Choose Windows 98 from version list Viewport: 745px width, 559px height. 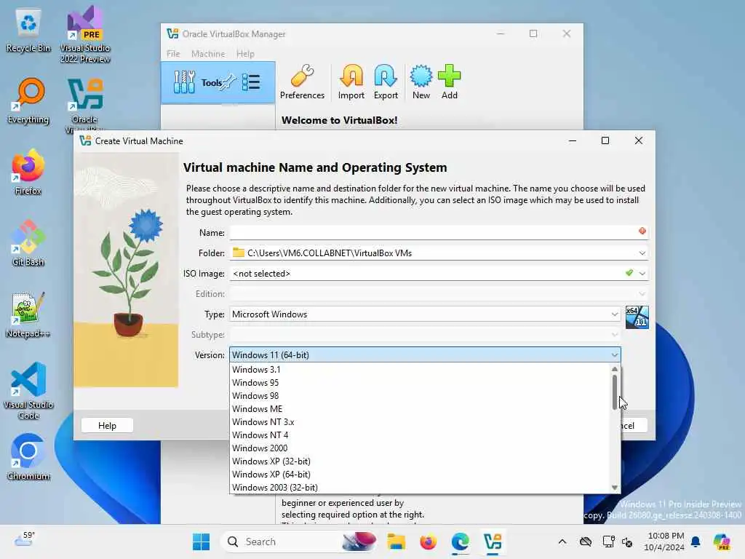pos(420,395)
